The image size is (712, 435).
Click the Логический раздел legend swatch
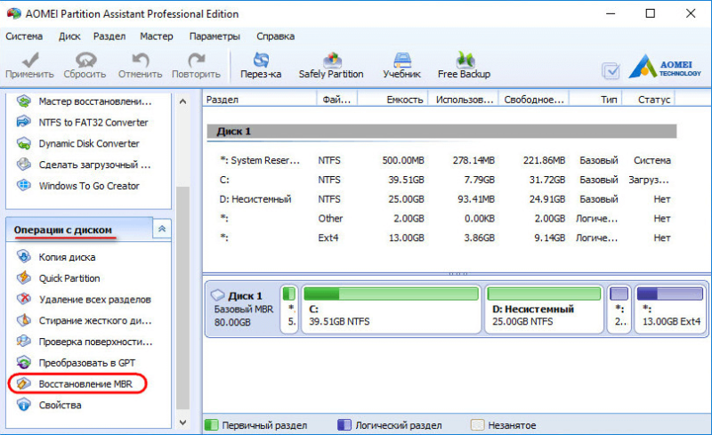point(344,425)
